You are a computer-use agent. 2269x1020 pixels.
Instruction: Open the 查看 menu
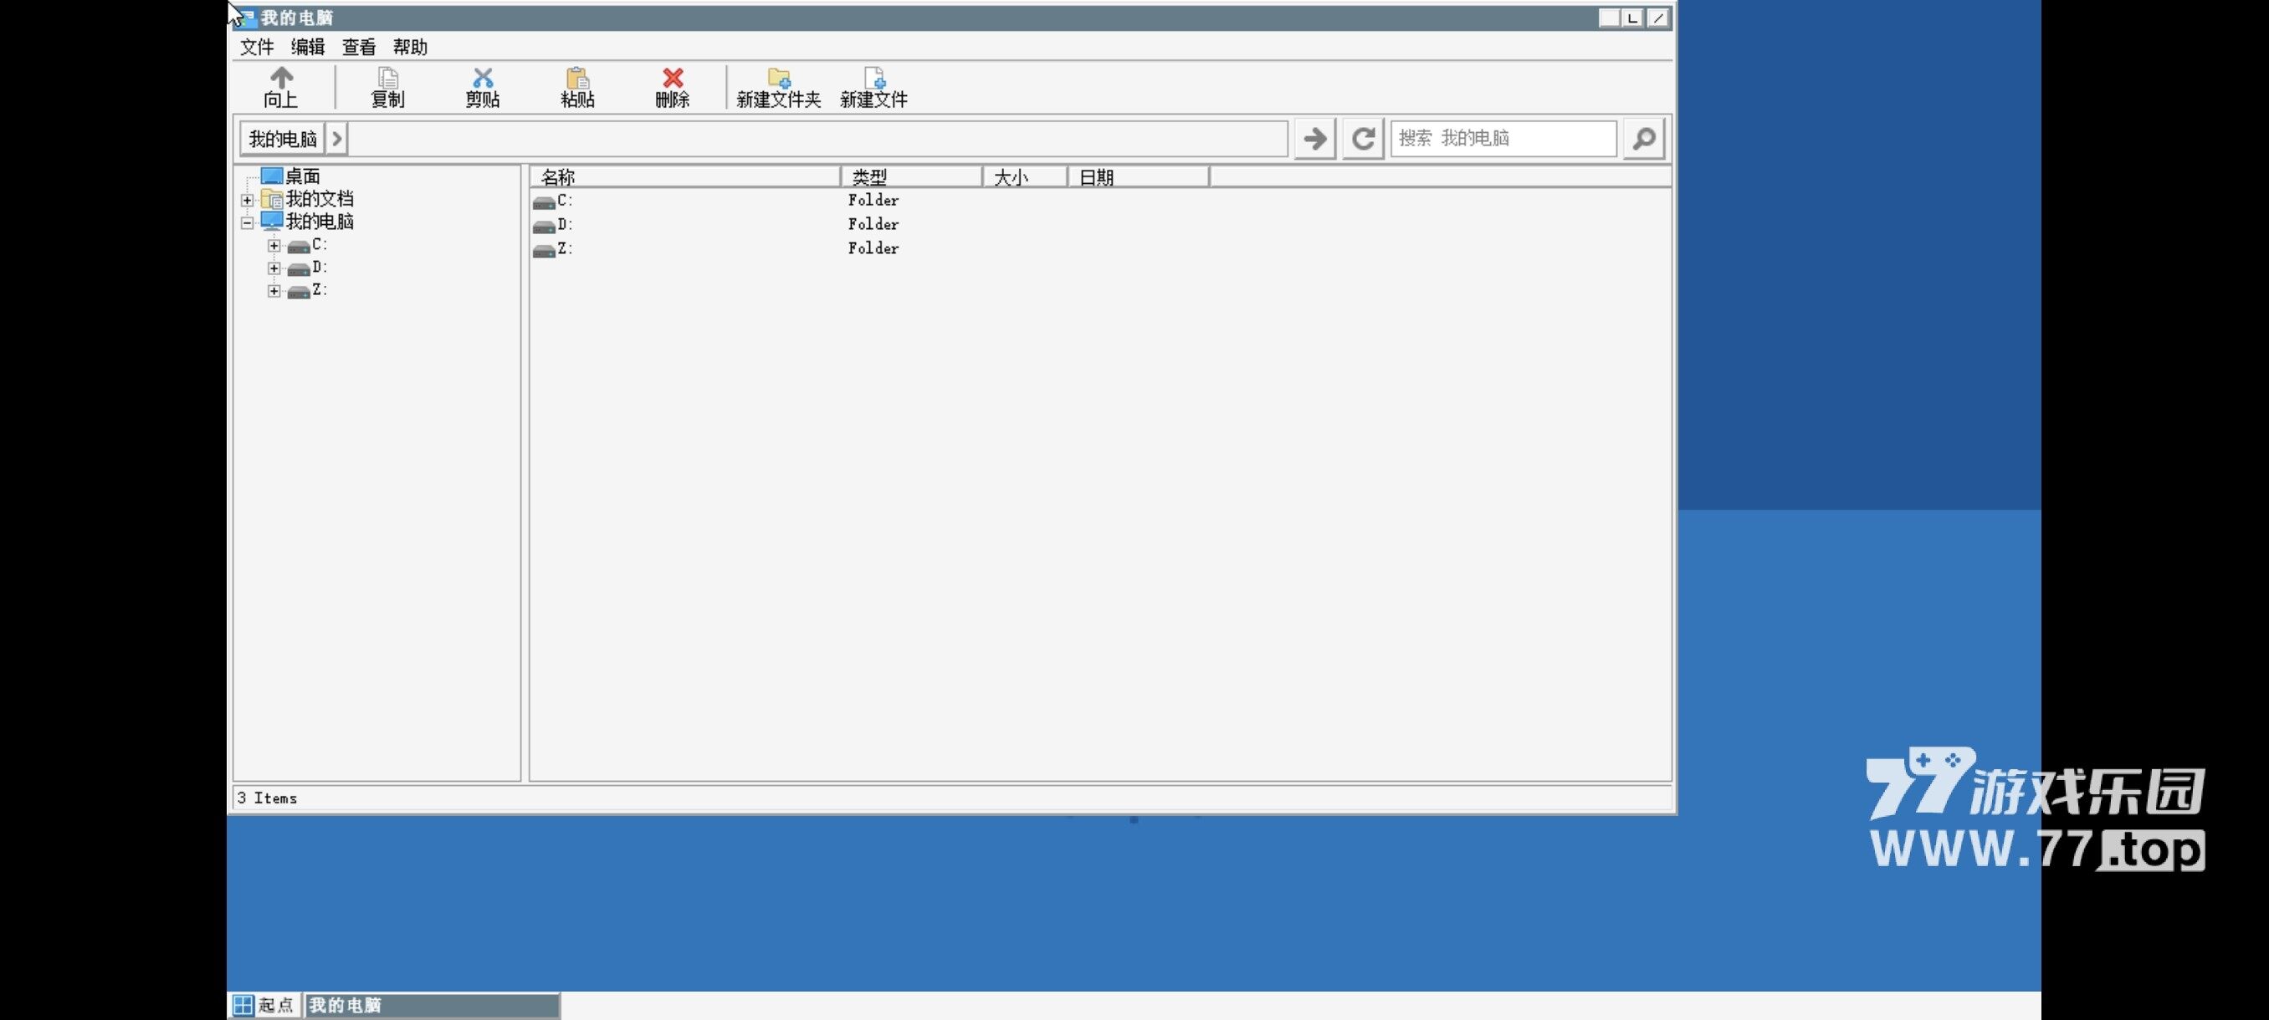tap(358, 47)
